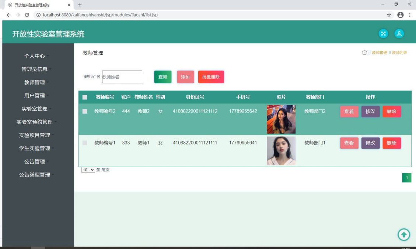
Task: Focus the 教师姓名 search input field
Action: point(122,77)
